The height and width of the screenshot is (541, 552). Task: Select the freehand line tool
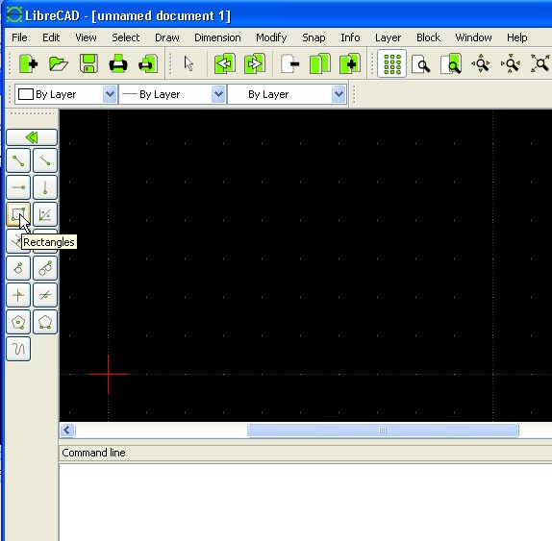click(x=18, y=349)
